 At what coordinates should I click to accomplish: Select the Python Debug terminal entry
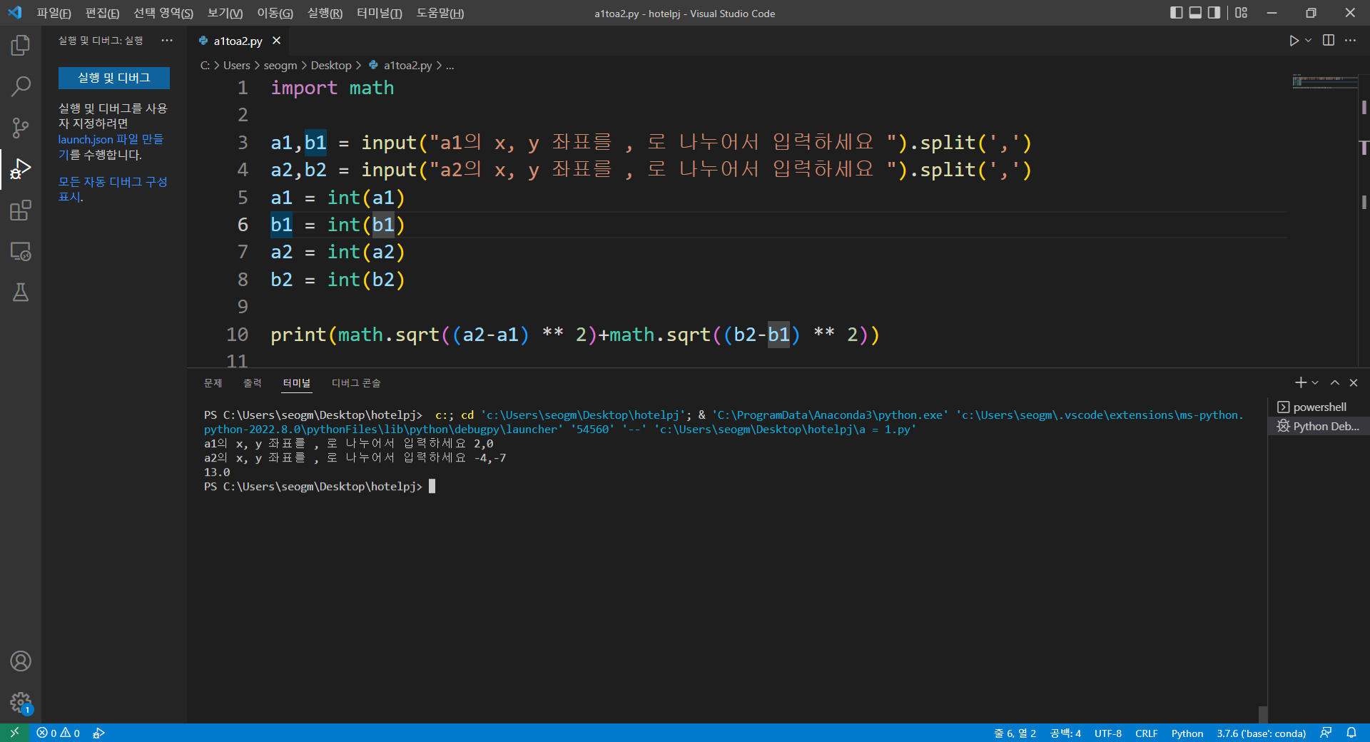[x=1319, y=426]
